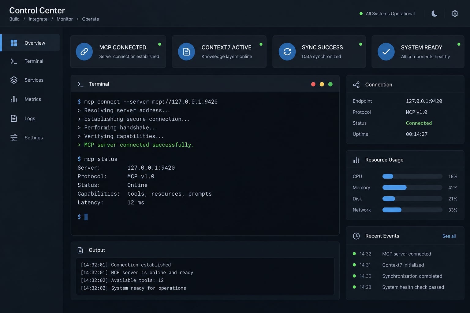Open Logs in the sidebar
470x313 pixels.
[x=31, y=118]
